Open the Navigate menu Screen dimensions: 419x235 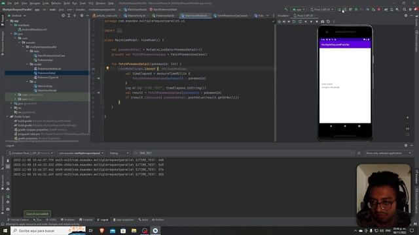[x=35, y=3]
